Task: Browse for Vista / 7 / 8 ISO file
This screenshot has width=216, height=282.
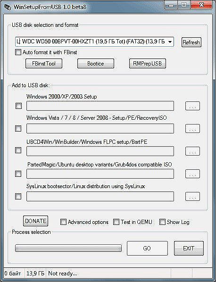Action: tap(192, 129)
